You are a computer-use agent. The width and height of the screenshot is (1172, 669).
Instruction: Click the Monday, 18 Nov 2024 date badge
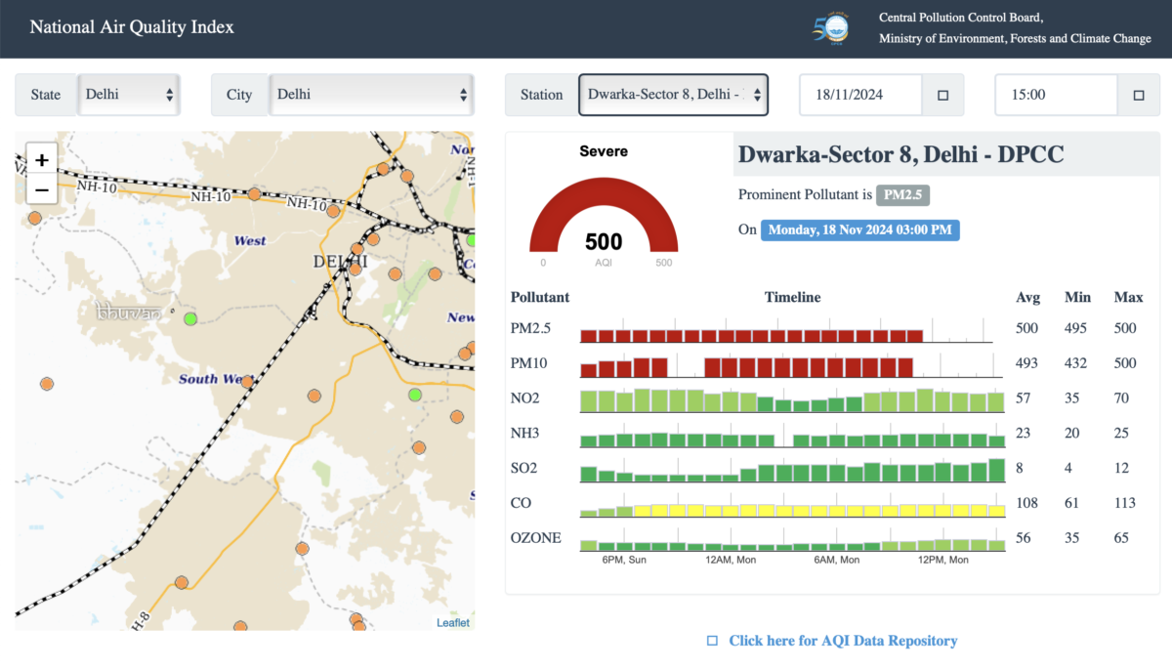click(860, 230)
